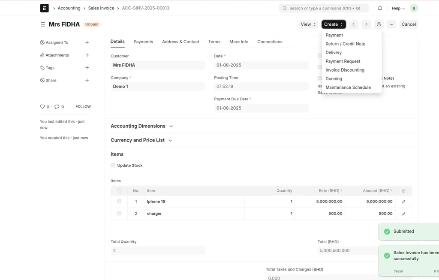Image resolution: width=439 pixels, height=280 pixels.
Task: Click the Iphone 15 item name
Action: (x=156, y=202)
